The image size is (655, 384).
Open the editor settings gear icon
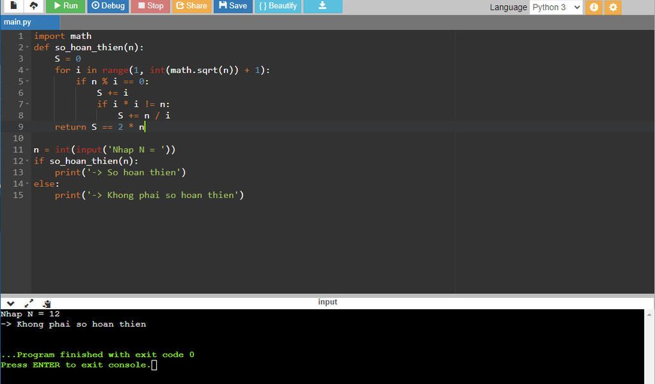[x=613, y=7]
